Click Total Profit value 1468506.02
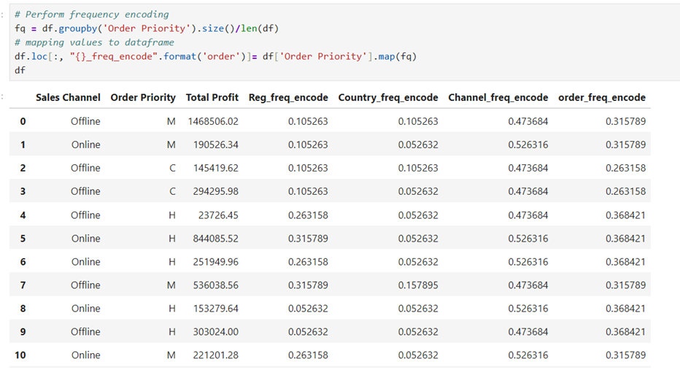Viewport: 680px width, 370px height. click(213, 121)
